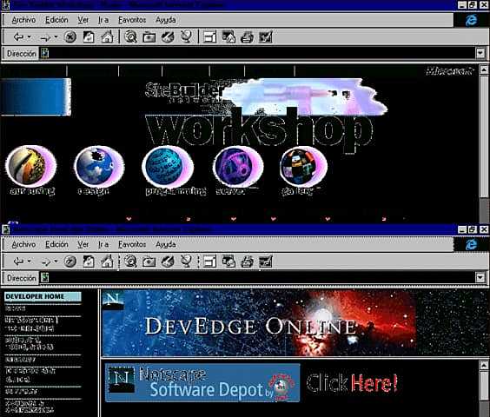This screenshot has height=417, width=490.
Task: Open Ver menu in DevEdge window
Action: coord(83,244)
